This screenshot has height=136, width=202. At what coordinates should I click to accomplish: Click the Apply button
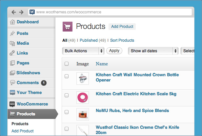(114, 51)
